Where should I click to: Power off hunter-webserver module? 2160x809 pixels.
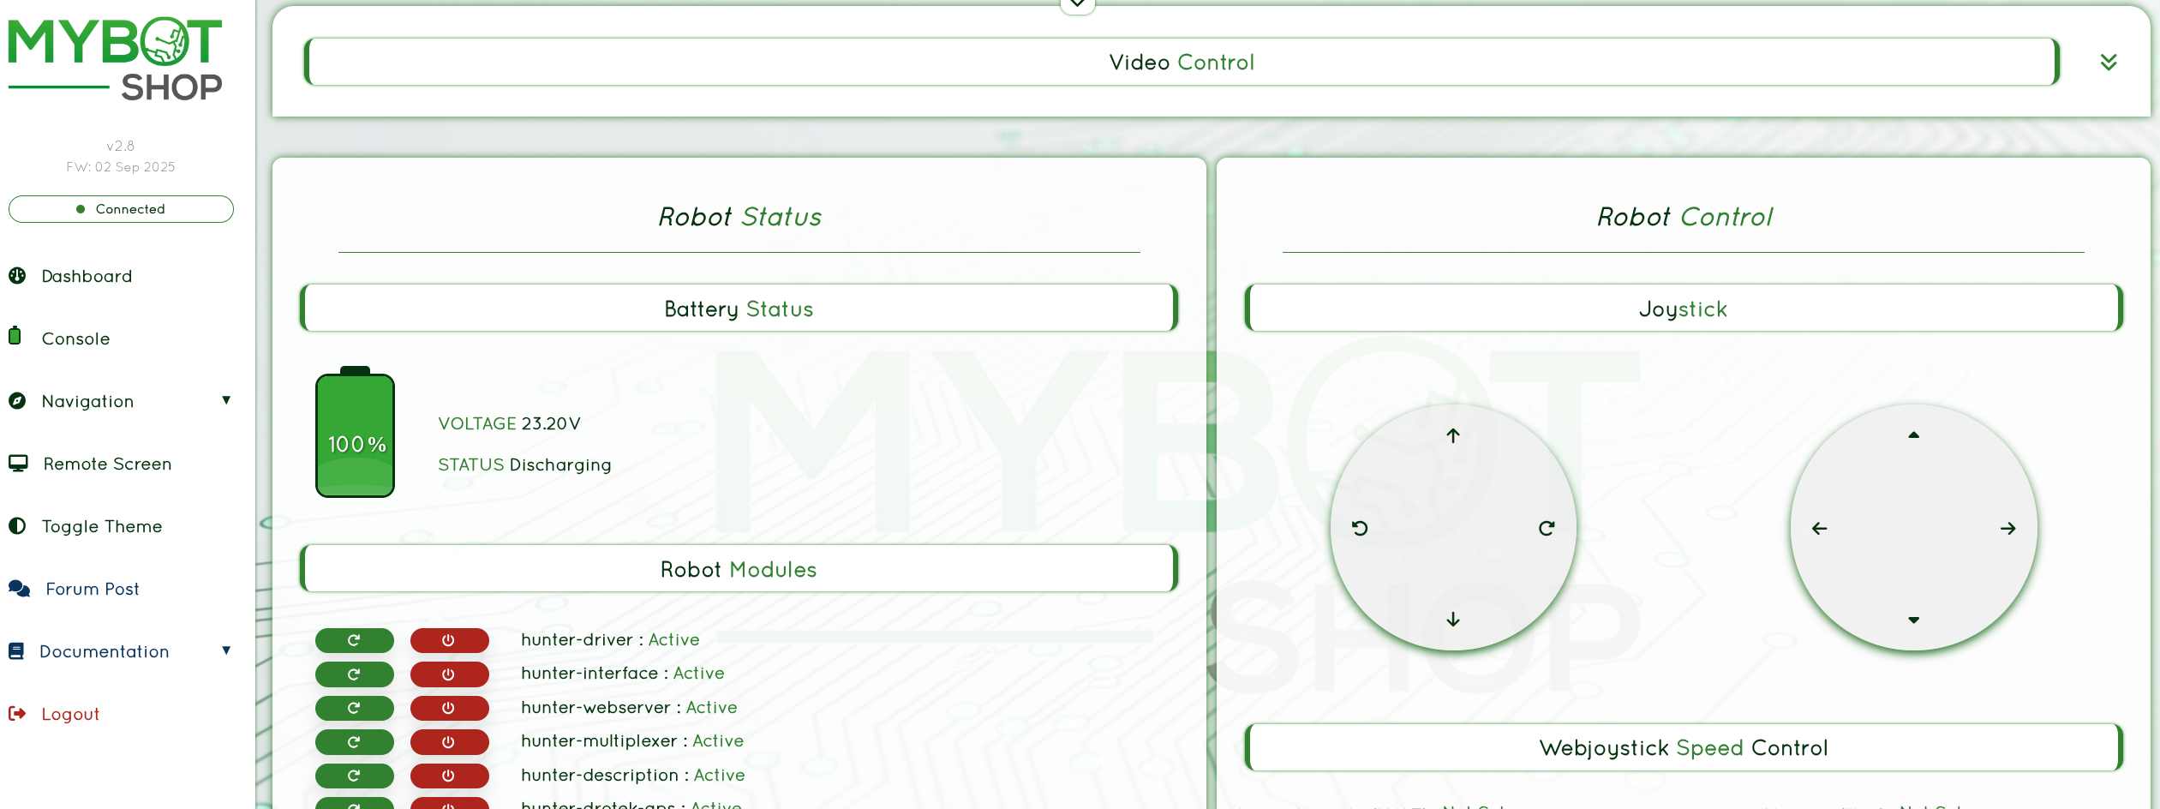pos(449,708)
